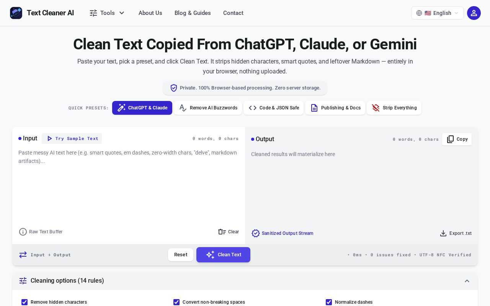Click into the Input text area
Viewport: 490px width, 306px height.
click(x=129, y=185)
